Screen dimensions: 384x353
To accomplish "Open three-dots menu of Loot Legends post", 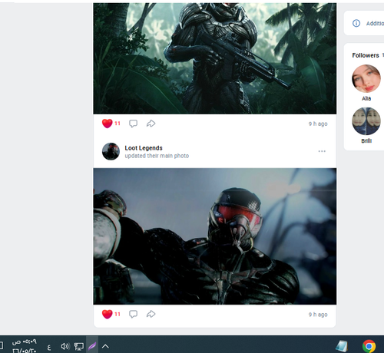I will [x=322, y=151].
